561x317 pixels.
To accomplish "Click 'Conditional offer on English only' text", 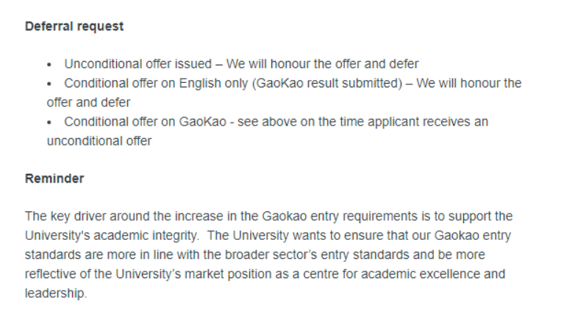I will coord(157,83).
